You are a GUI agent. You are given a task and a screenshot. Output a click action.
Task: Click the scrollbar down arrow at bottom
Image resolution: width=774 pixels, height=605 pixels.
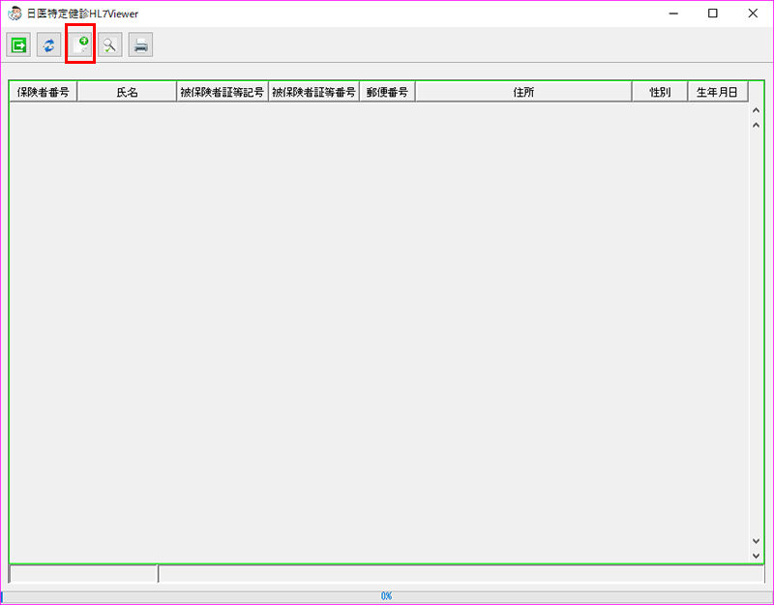pos(757,556)
